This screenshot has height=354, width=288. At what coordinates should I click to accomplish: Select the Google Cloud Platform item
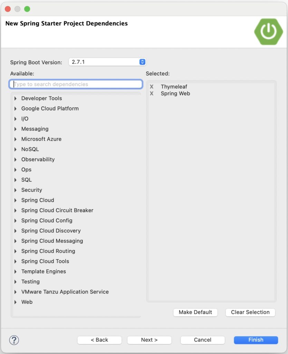(x=50, y=109)
